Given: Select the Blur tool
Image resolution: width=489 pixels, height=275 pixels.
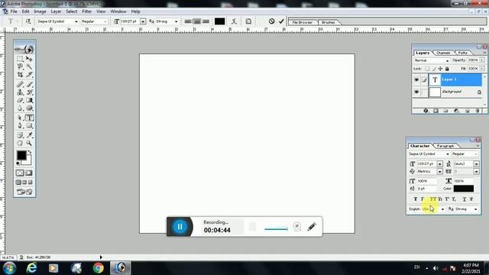Looking at the screenshot, I should click(x=20, y=108).
